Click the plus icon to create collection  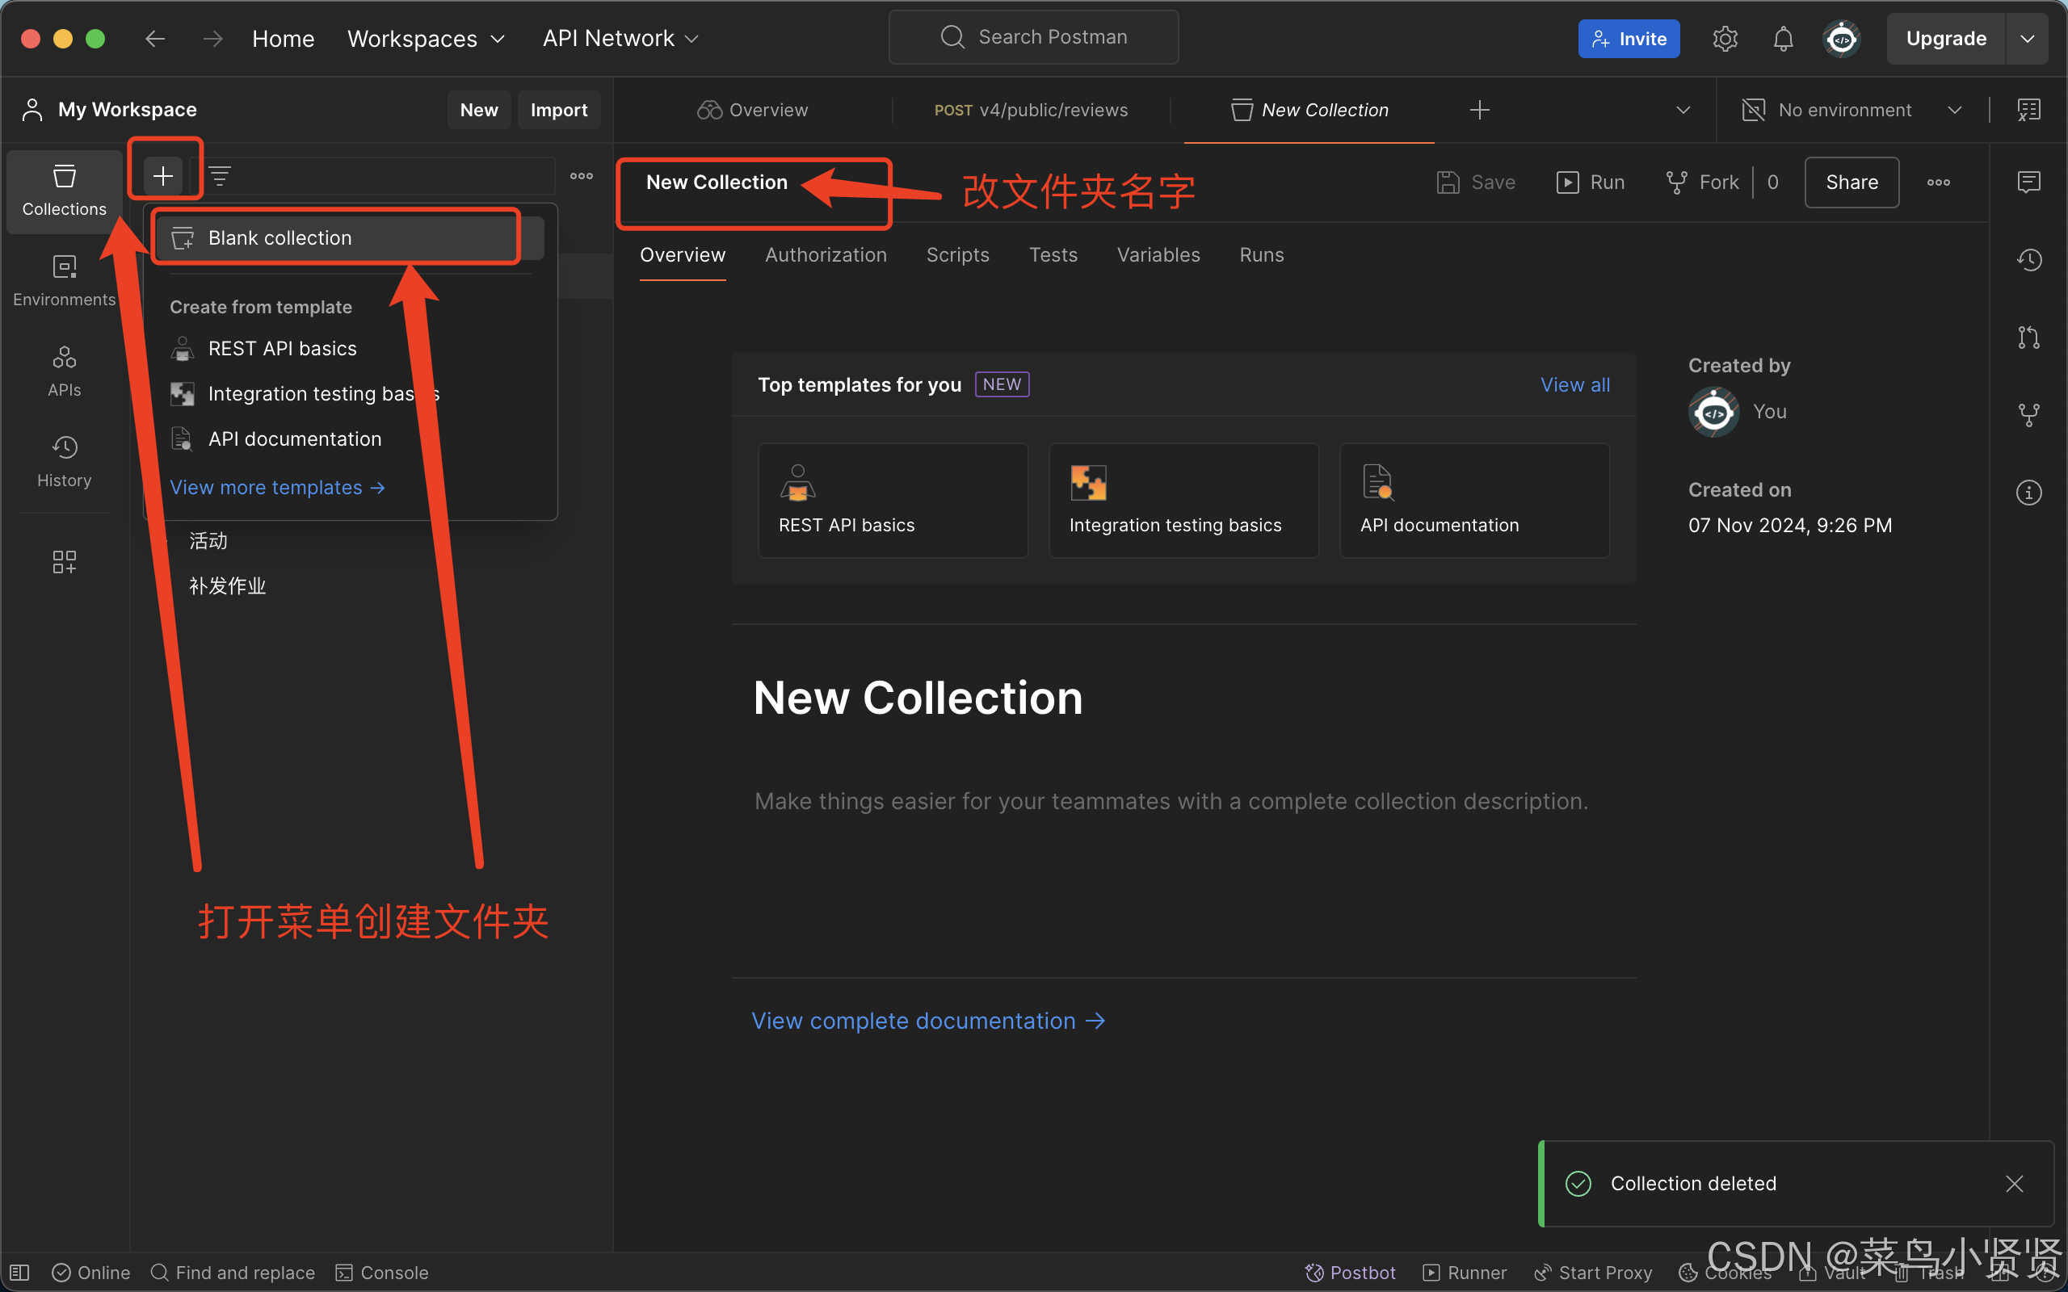(163, 176)
